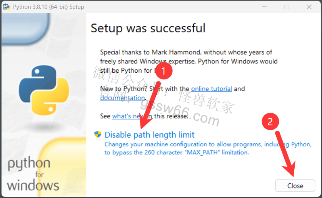This screenshot has height=198, width=322.
Task: Open the online tutorial link
Action: 212,89
